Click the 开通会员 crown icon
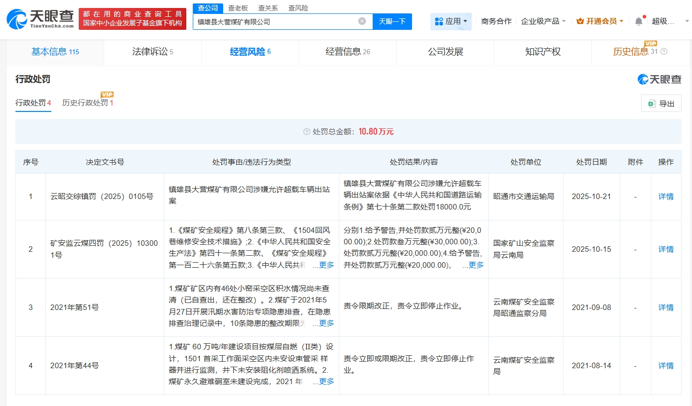Screen dimensions: 692x406 [580, 21]
